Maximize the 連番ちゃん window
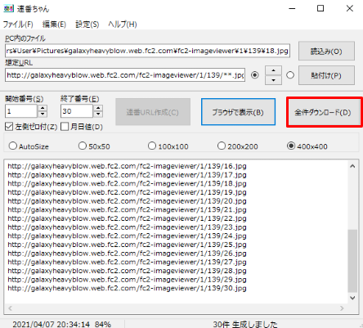This screenshot has width=363, height=328. tap(320, 8)
